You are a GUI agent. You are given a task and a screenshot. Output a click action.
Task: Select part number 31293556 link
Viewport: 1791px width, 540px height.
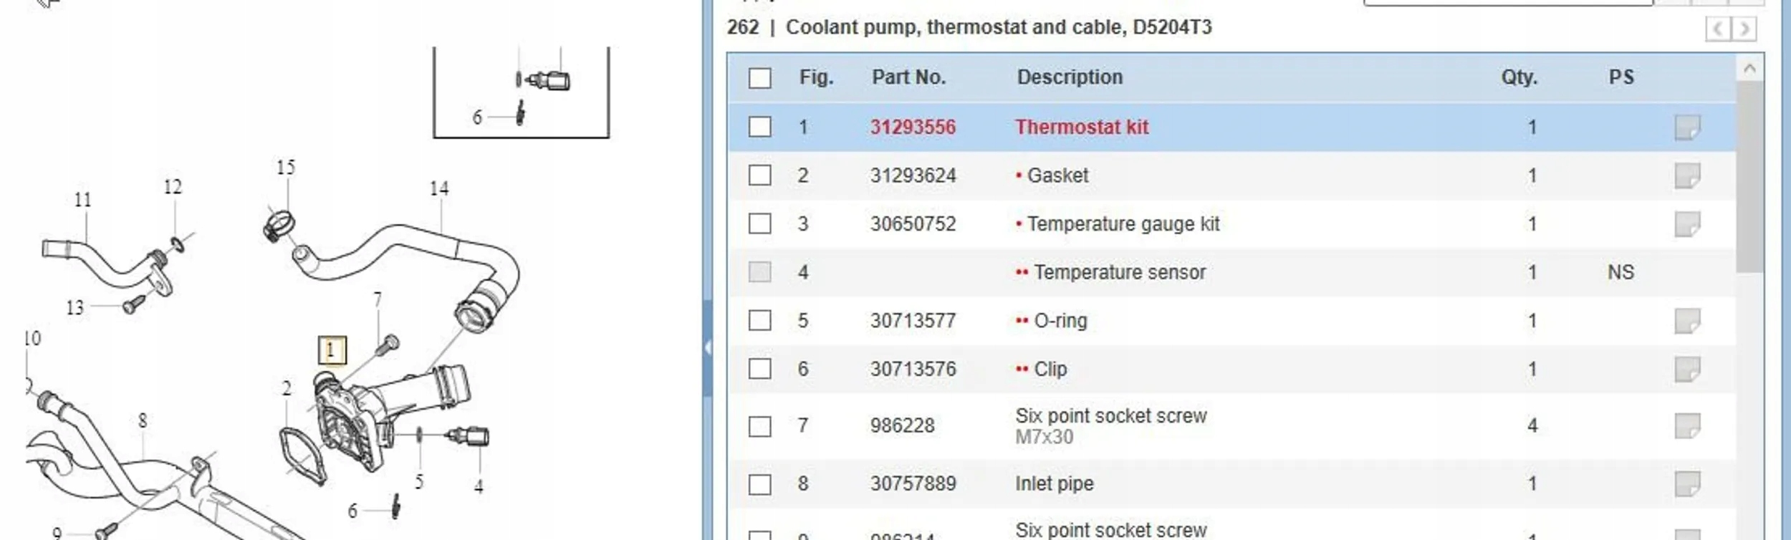[913, 127]
